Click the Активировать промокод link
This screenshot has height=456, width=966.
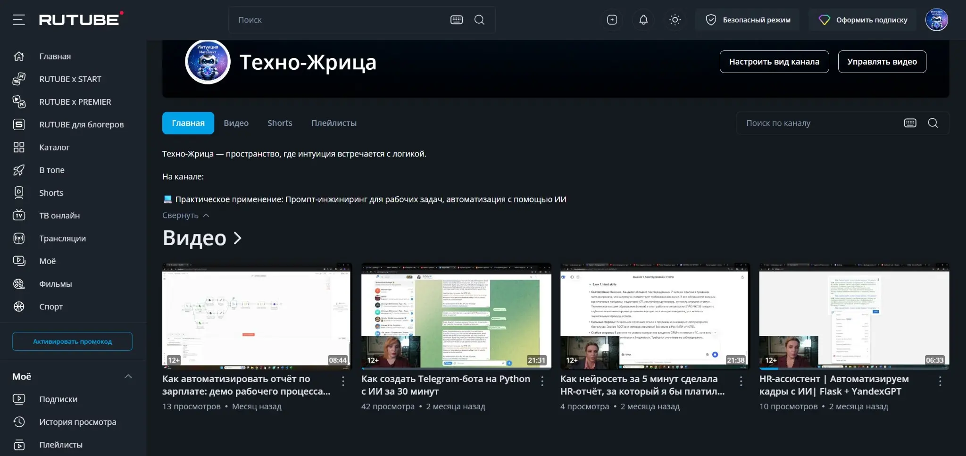(x=72, y=341)
